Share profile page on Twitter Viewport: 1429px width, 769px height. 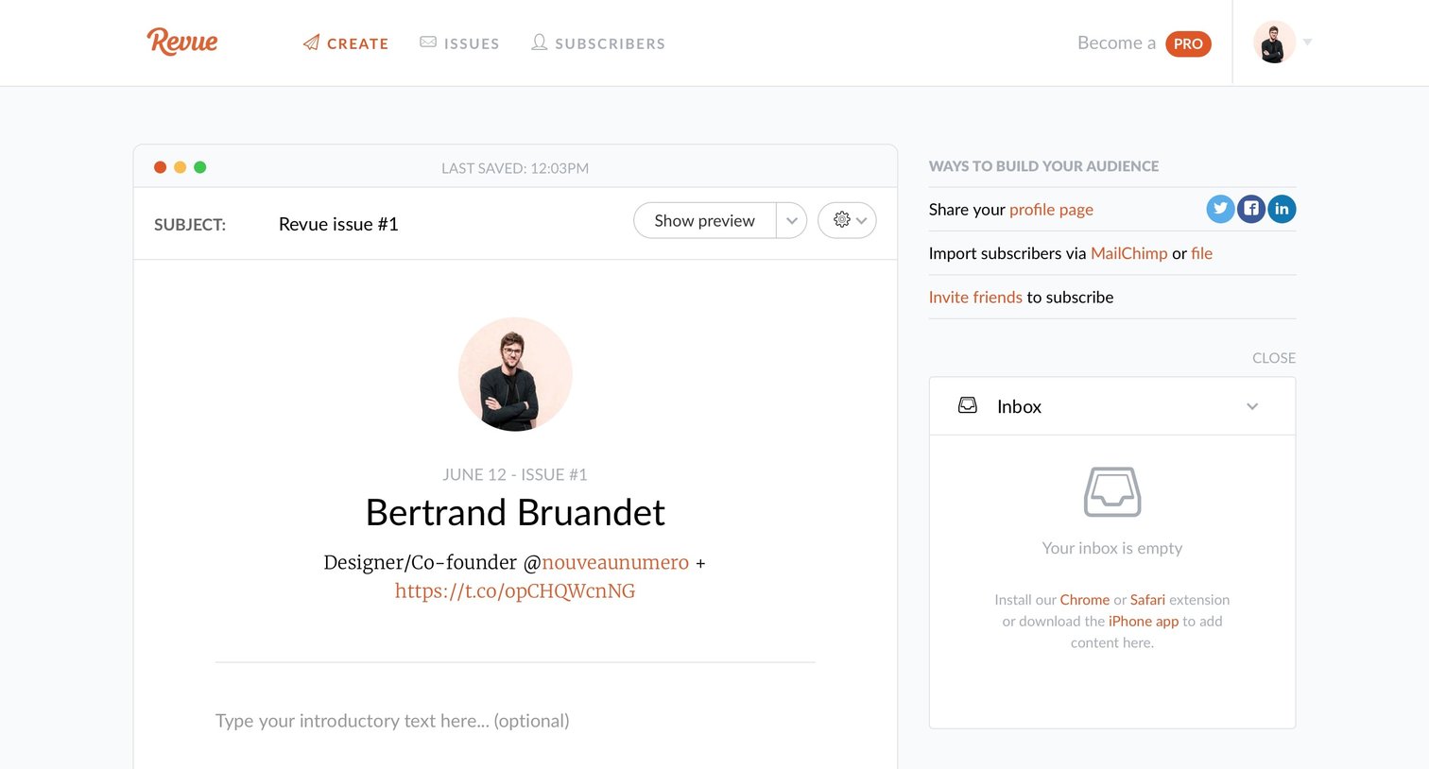1220,209
